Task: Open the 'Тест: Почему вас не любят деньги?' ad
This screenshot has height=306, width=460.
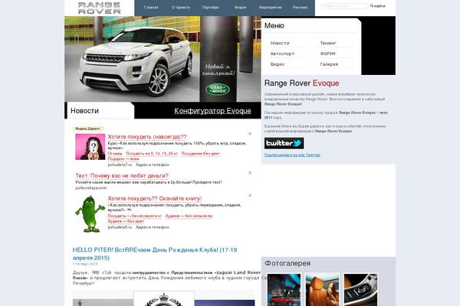Action: click(122, 176)
